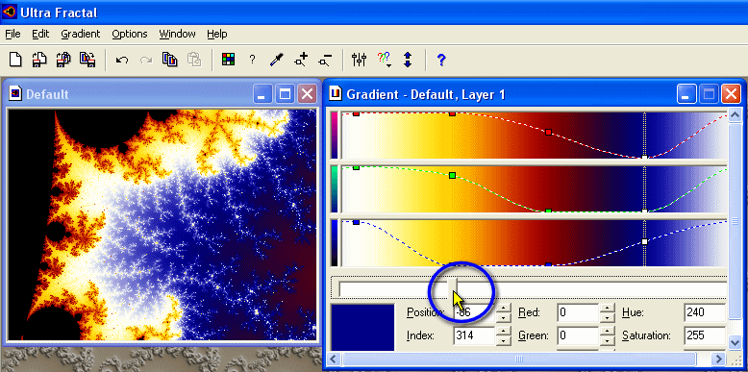The width and height of the screenshot is (748, 372).
Task: Click the remove control point minus icon
Action: pos(326,60)
